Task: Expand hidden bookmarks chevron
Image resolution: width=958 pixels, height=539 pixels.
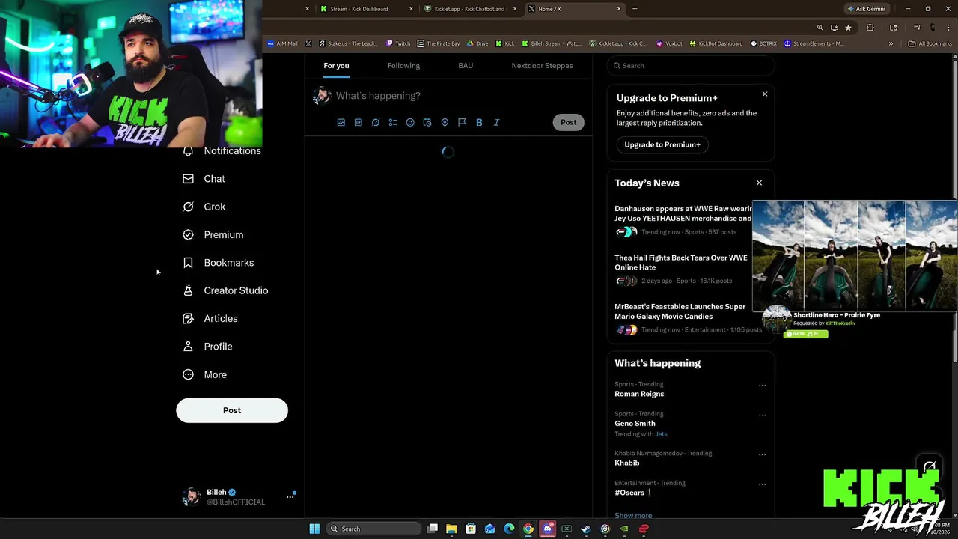Action: (891, 43)
